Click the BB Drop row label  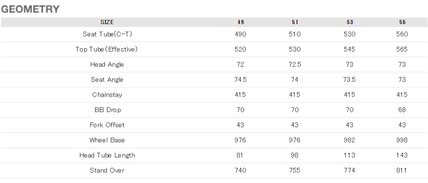pos(107,110)
